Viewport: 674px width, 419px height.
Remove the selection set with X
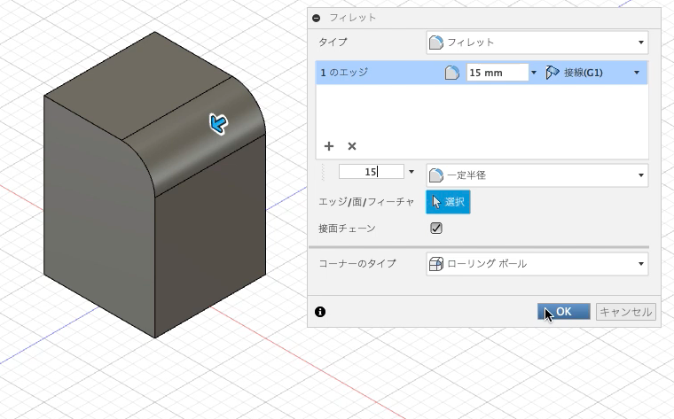(x=352, y=146)
